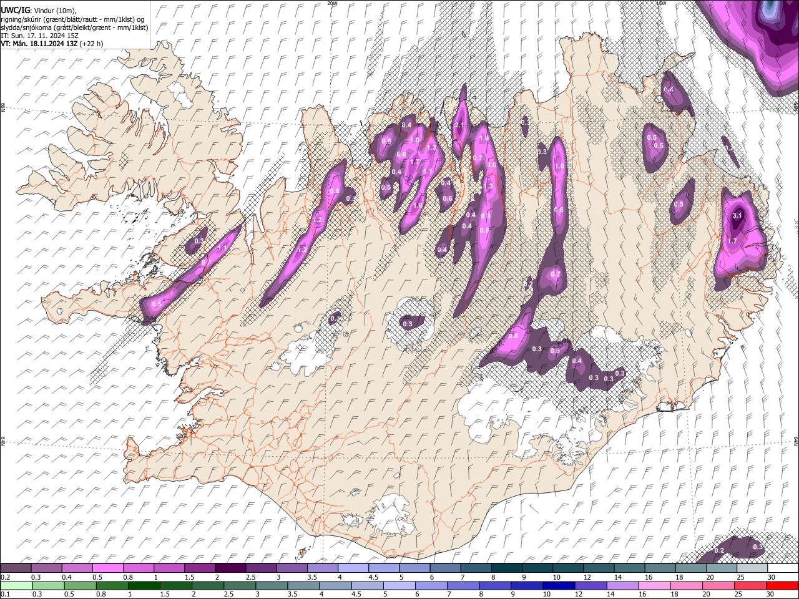Screen dimensions: 799x599
Task: Click the 15W longitude label
Action: pos(661,3)
